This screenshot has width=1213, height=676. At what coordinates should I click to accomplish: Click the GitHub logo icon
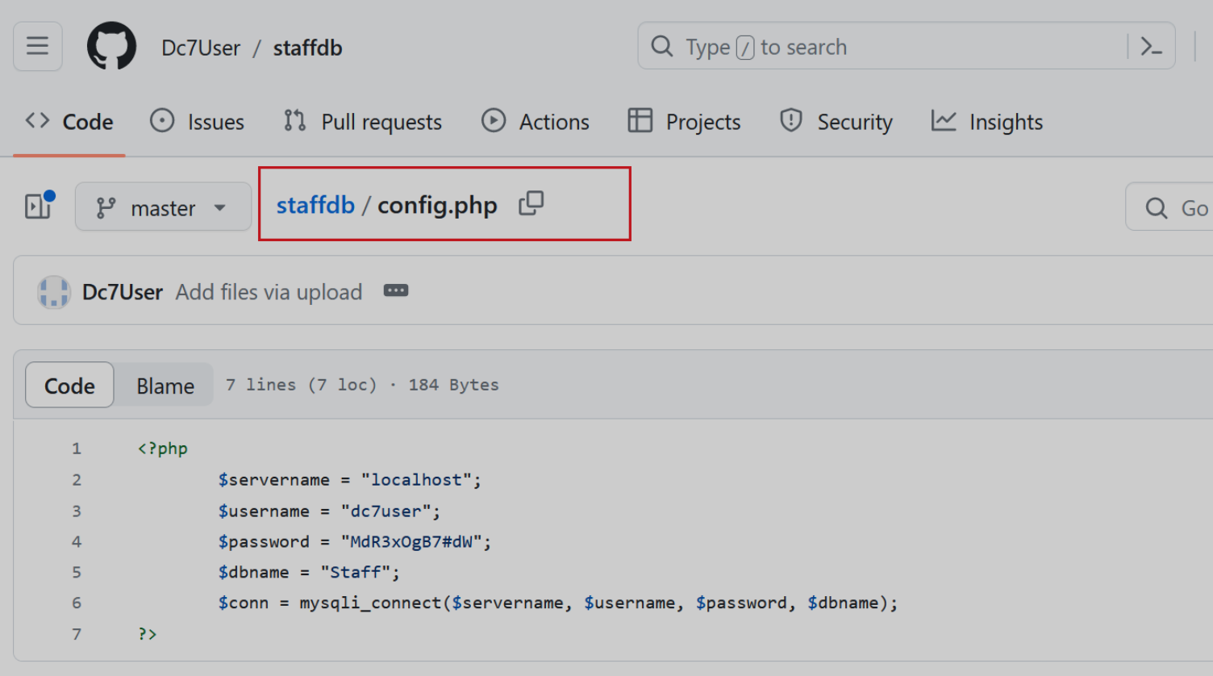click(x=111, y=47)
